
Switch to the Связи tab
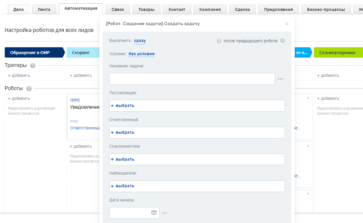click(118, 9)
